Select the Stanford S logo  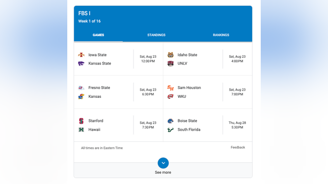(x=81, y=121)
